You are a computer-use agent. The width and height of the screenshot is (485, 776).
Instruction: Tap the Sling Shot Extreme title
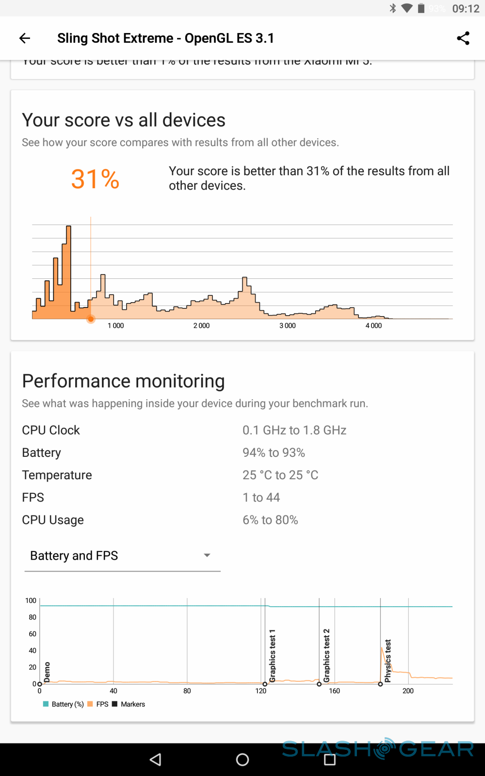tap(165, 38)
